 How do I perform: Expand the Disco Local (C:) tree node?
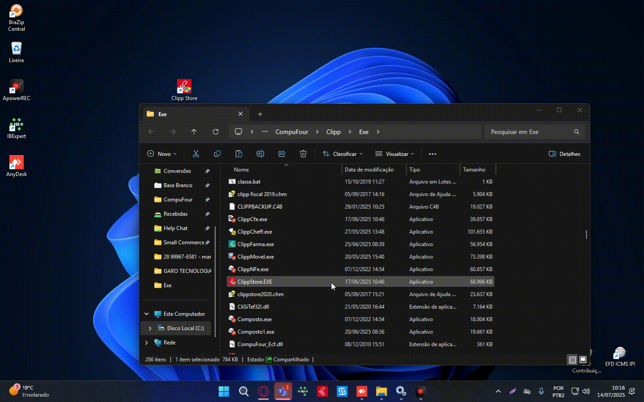click(150, 328)
